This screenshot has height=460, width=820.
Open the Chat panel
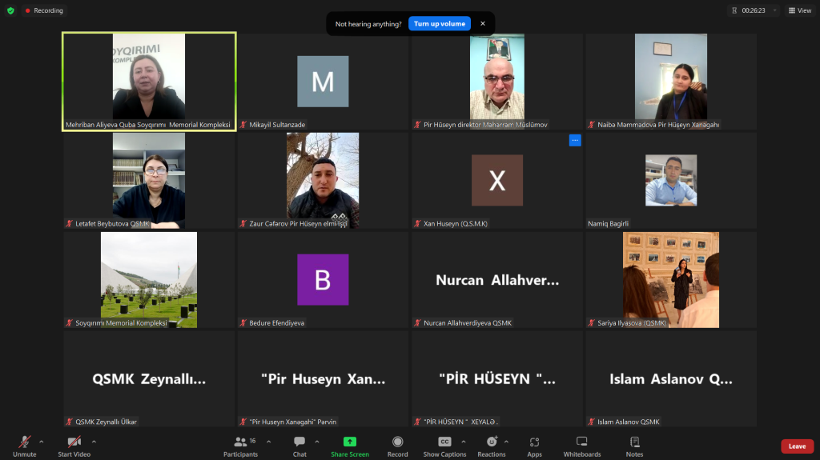pyautogui.click(x=299, y=447)
